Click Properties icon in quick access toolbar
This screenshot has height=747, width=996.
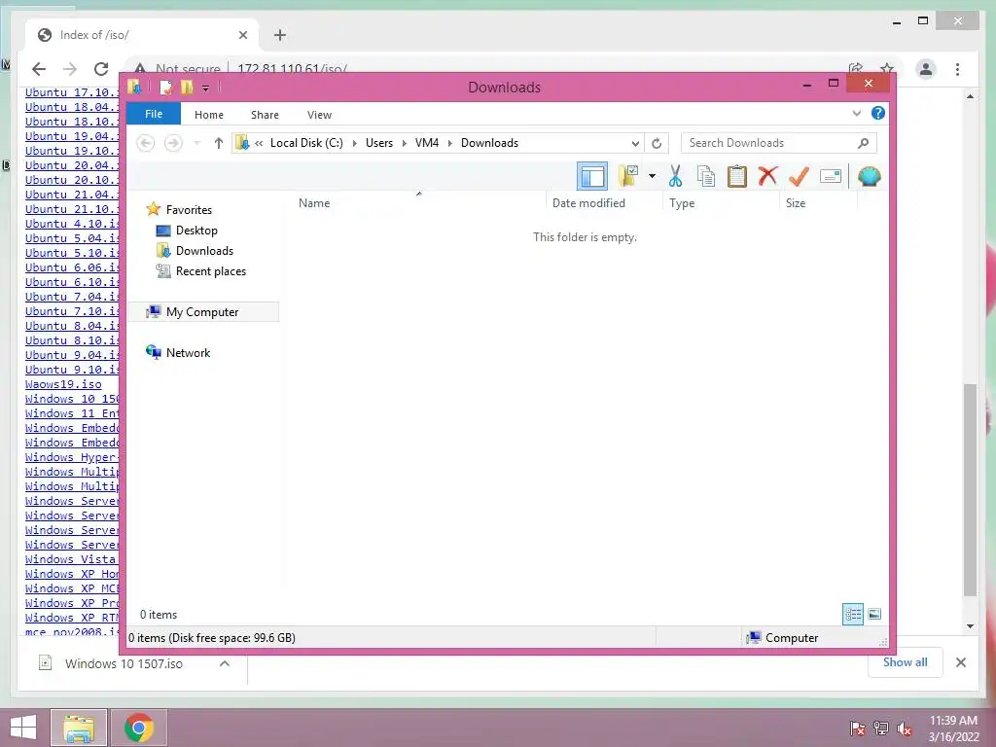click(165, 87)
